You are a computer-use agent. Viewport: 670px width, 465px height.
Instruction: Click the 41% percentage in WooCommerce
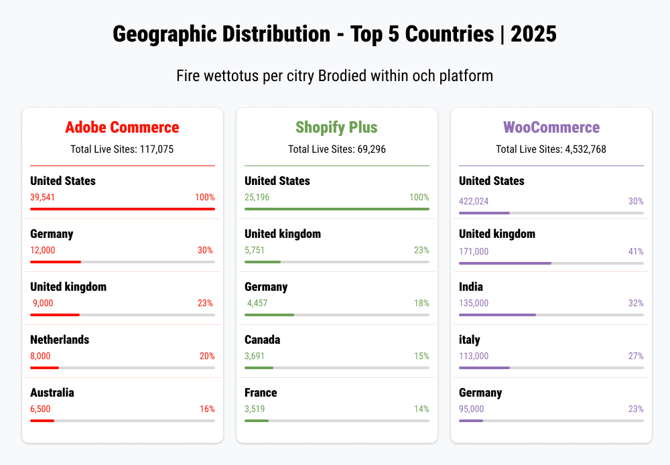[636, 251]
